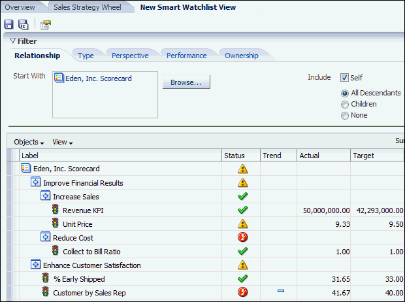
Task: Click the Browse... button
Action: point(186,82)
